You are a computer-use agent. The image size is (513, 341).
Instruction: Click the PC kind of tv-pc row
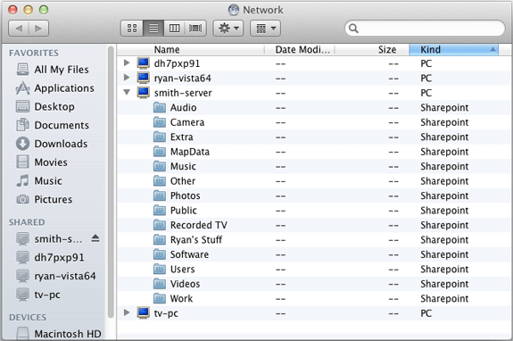pos(426,313)
